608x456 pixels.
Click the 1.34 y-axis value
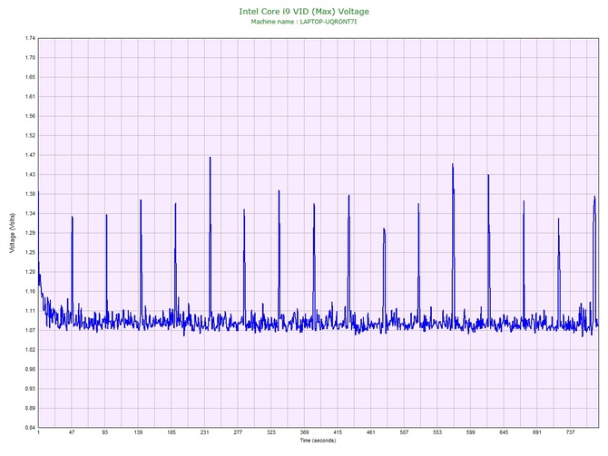30,213
